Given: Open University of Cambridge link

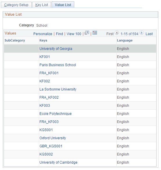Looking at the screenshot, I should click(58, 162).
